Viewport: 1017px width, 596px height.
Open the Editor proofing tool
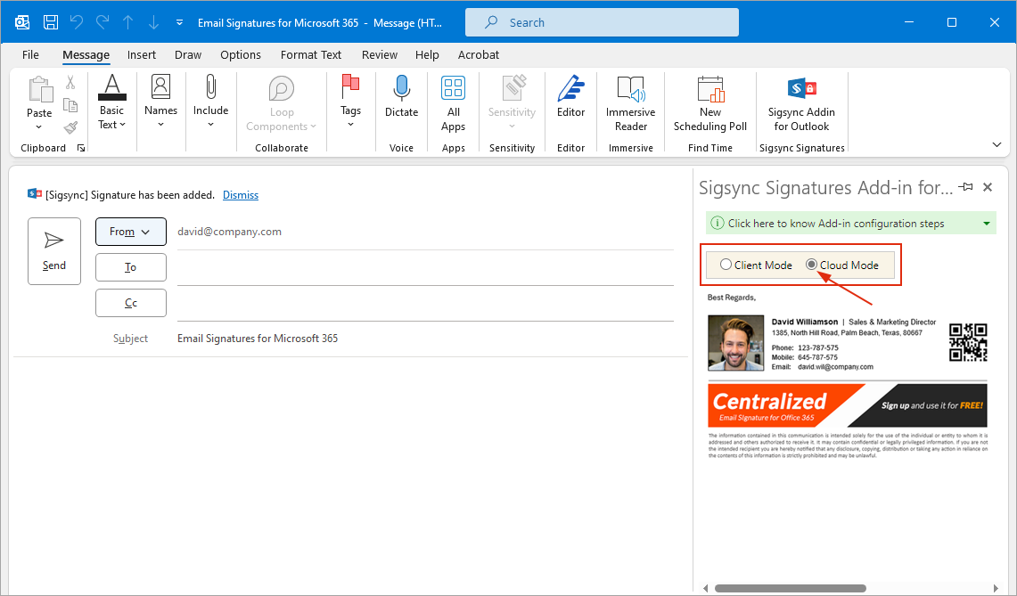570,96
